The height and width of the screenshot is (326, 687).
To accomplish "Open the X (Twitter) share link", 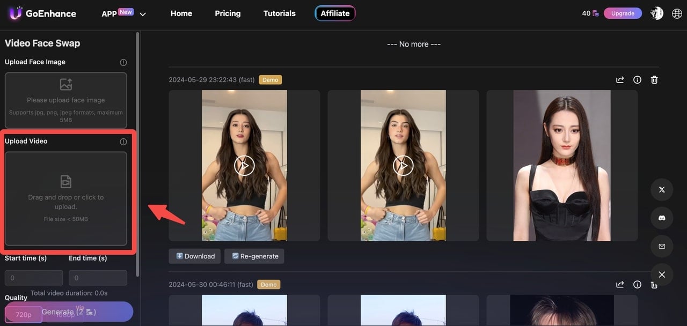I will point(662,190).
